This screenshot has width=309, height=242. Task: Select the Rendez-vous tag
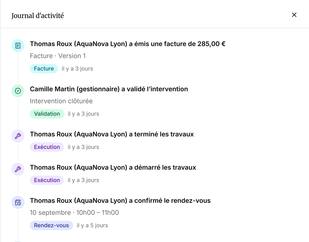(51, 225)
